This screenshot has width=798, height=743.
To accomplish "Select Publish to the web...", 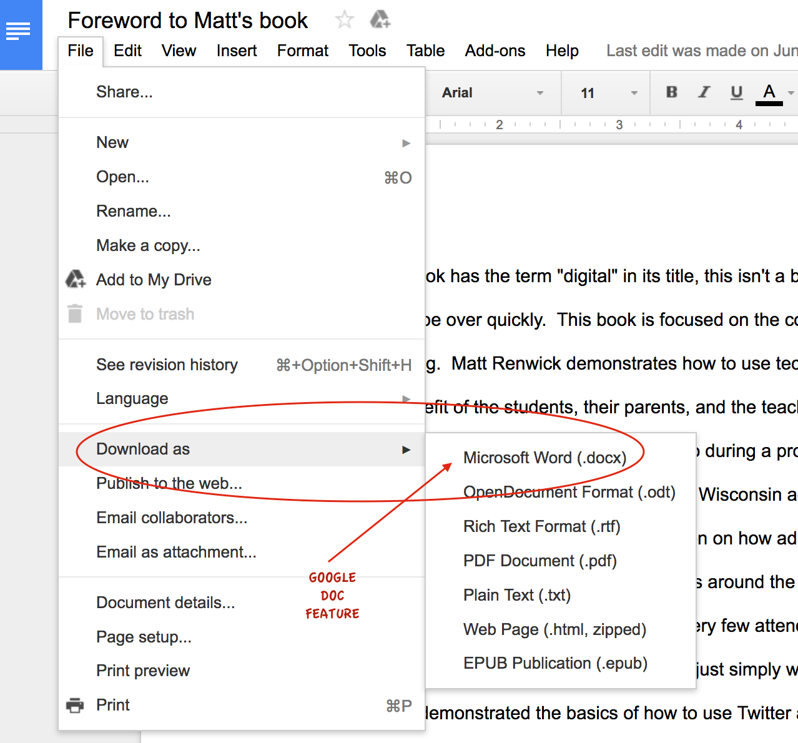I will [242, 483].
